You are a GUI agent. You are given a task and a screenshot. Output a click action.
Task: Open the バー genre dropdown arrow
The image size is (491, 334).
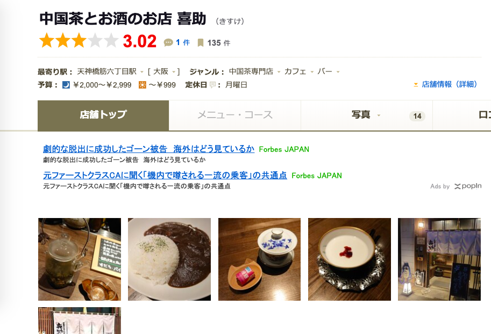[x=338, y=72]
